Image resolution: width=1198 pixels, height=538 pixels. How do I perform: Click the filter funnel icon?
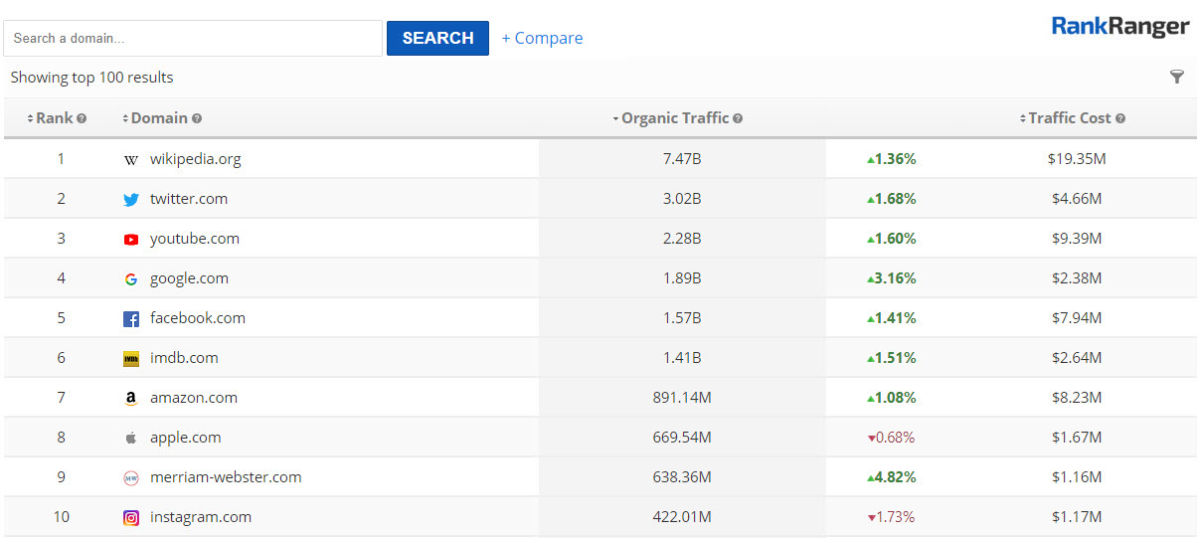point(1176,78)
